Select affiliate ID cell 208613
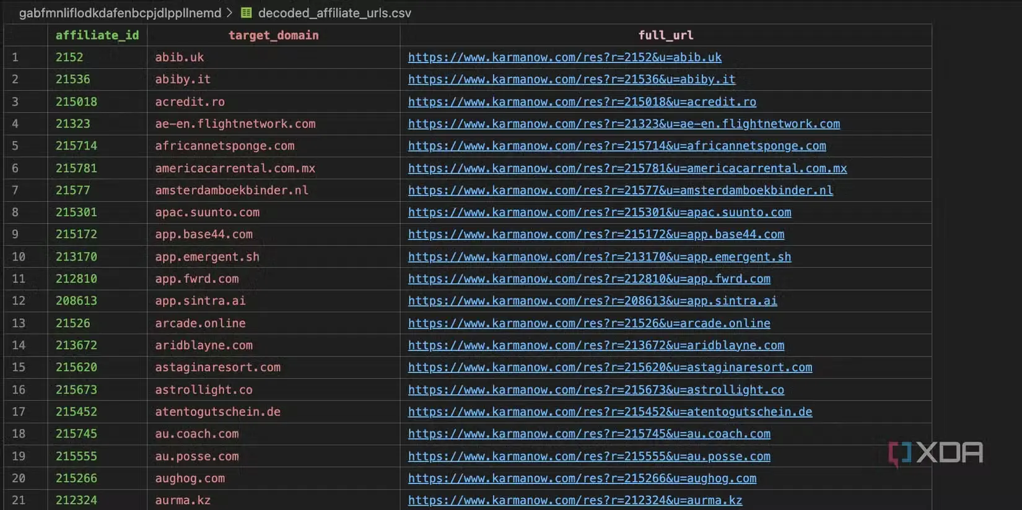This screenshot has width=1022, height=510. (76, 301)
